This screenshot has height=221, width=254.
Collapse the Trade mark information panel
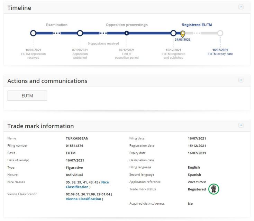pos(241,125)
